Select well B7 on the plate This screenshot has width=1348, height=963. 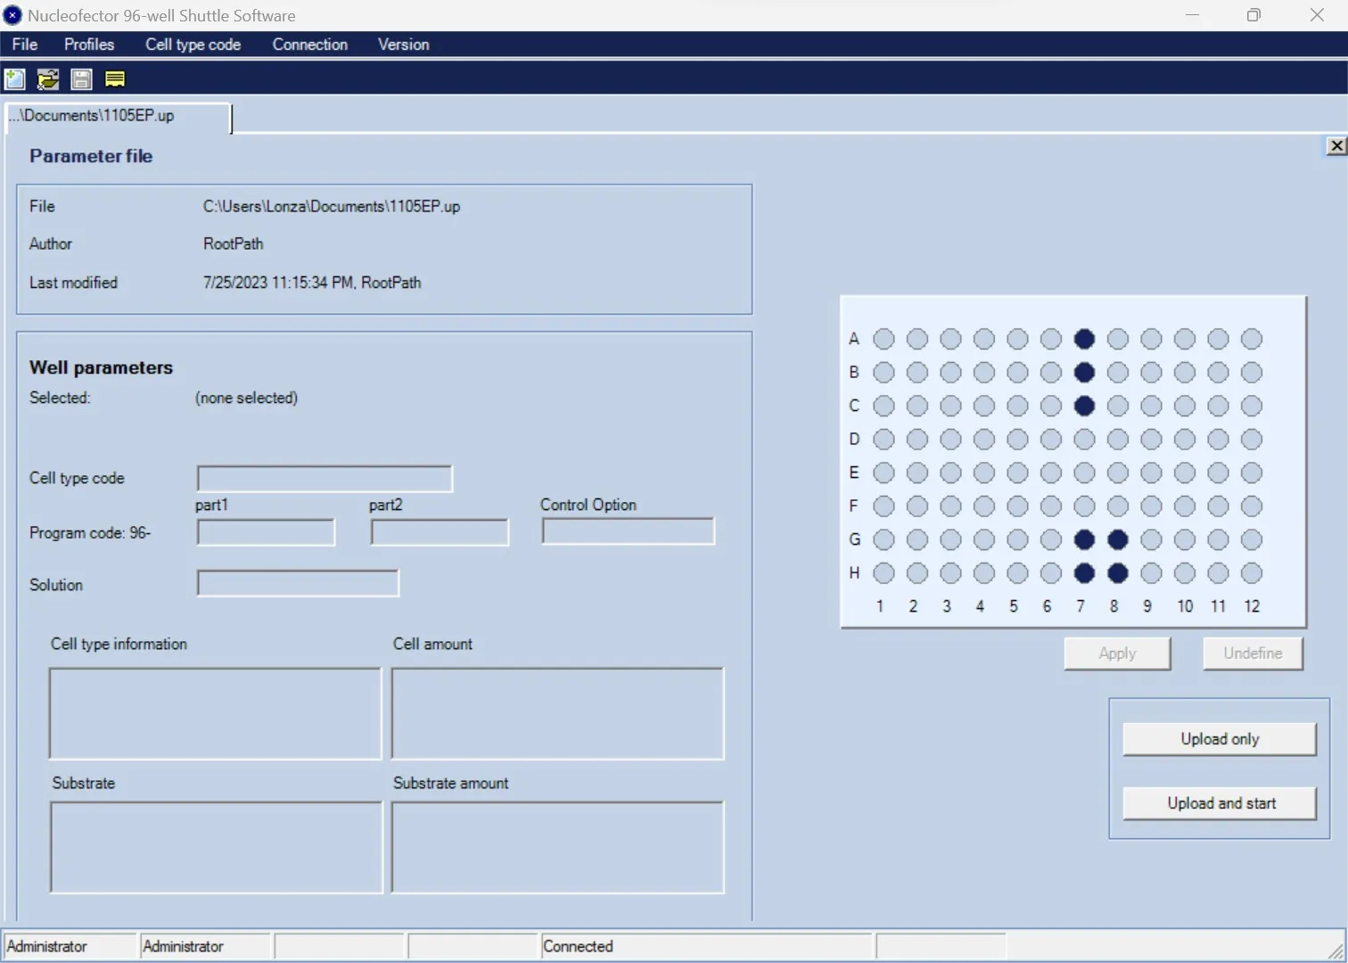tap(1084, 373)
